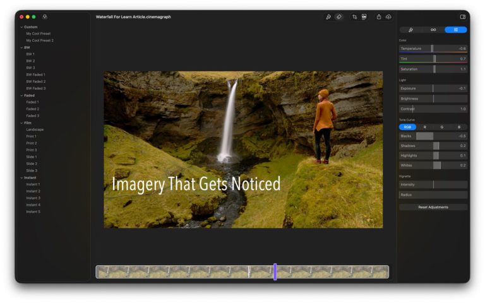Click the Brightness slider
The width and height of the screenshot is (485, 303).
pyautogui.click(x=433, y=98)
